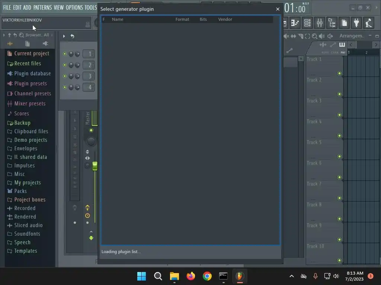Expand the Demo projects folder

pos(27,140)
